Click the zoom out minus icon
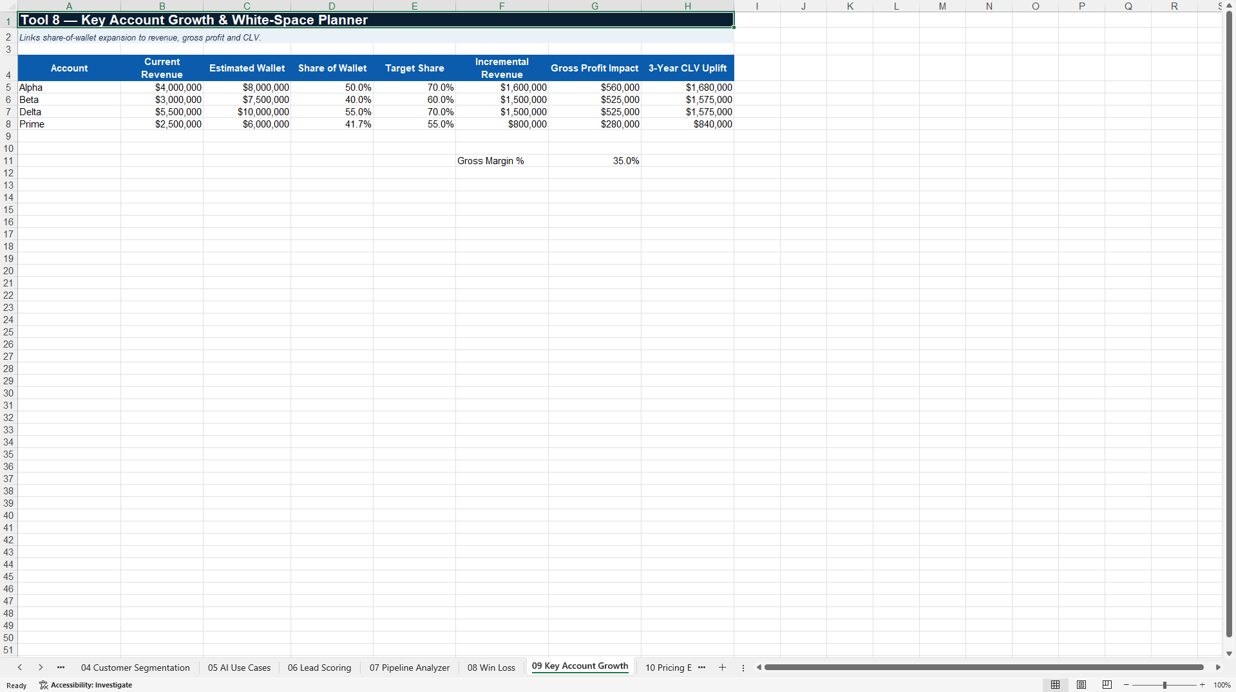1236x692 pixels. tap(1127, 685)
